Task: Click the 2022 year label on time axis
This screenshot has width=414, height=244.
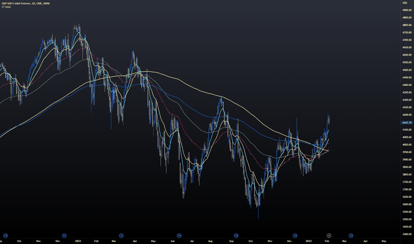Action: [x=78, y=241]
